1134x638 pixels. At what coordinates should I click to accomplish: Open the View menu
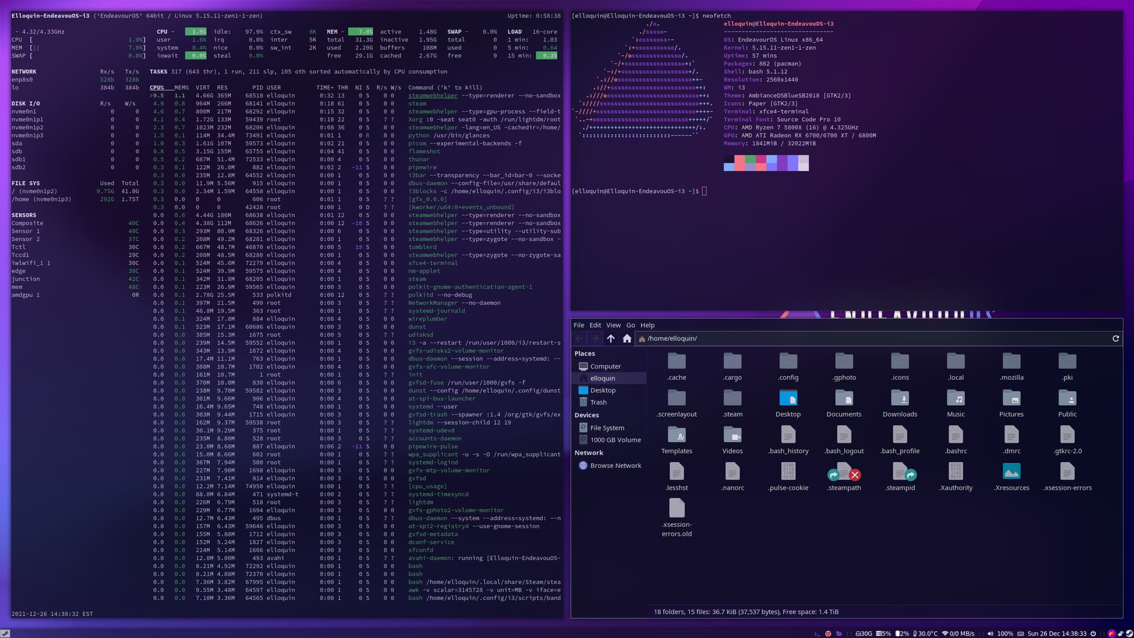point(613,325)
